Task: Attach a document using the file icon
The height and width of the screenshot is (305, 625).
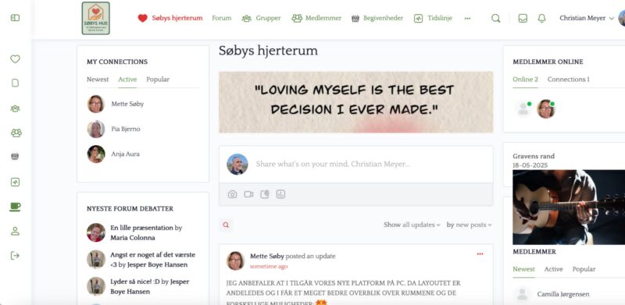Action: tap(265, 194)
